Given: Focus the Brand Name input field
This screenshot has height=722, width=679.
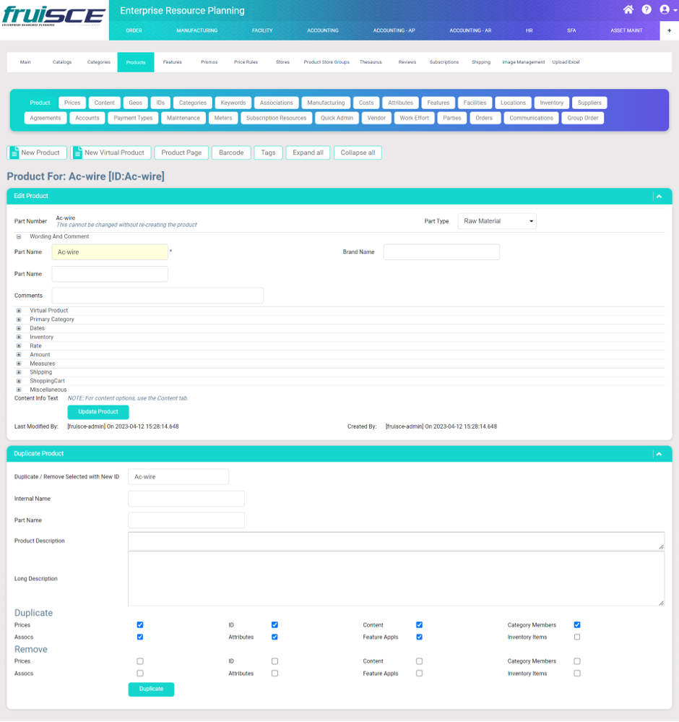Looking at the screenshot, I should point(441,252).
